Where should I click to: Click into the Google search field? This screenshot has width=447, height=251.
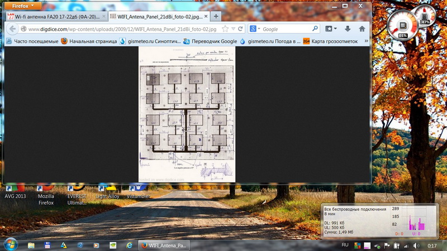(x=286, y=29)
